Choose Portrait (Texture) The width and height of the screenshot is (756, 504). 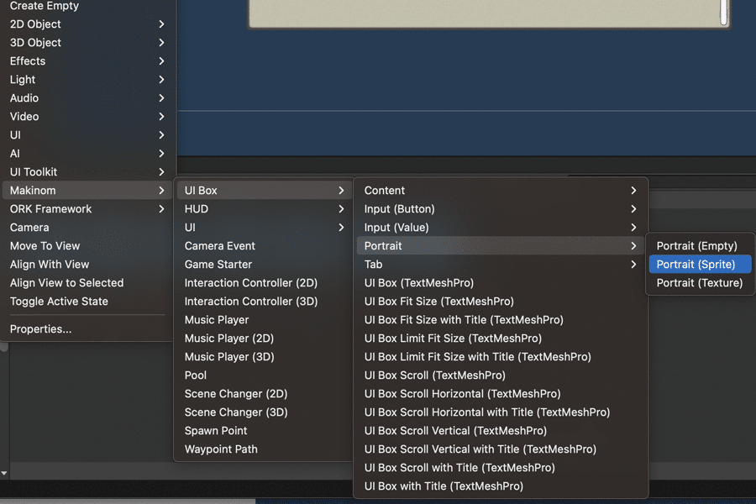[x=700, y=283]
